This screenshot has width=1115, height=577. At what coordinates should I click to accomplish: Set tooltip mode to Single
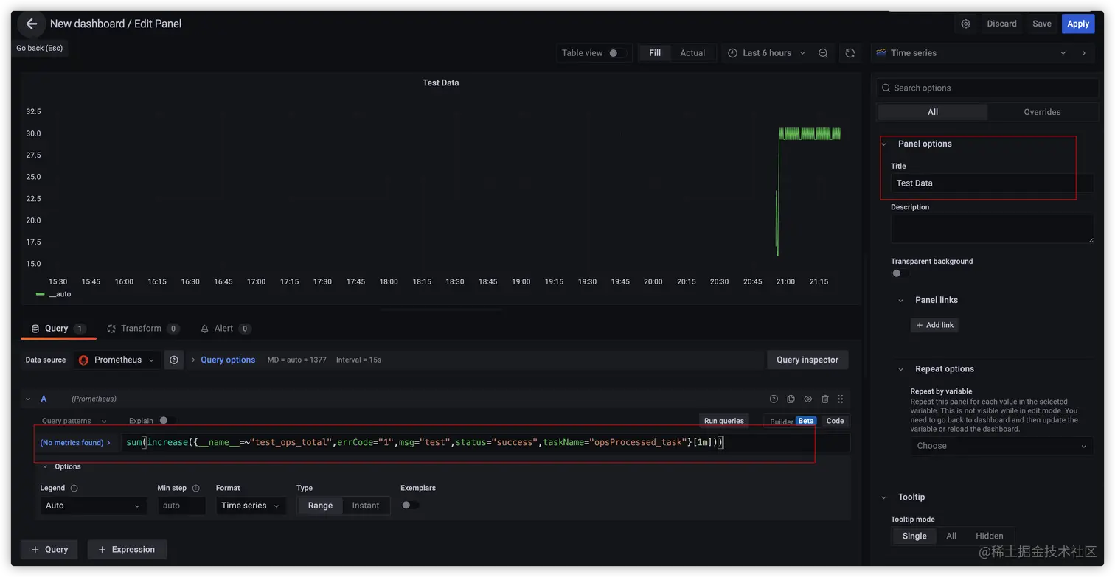tap(914, 536)
